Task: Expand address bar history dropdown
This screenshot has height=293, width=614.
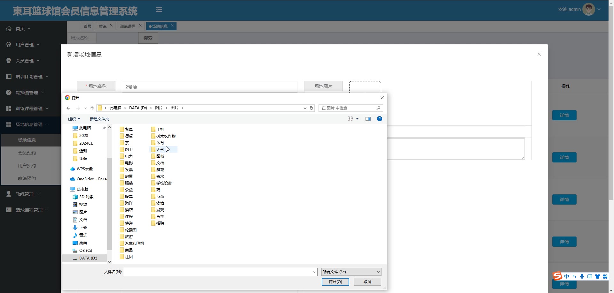Action: [x=305, y=108]
